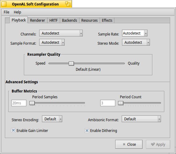Open the File menu
176x154 pixels.
pyautogui.click(x=6, y=12)
